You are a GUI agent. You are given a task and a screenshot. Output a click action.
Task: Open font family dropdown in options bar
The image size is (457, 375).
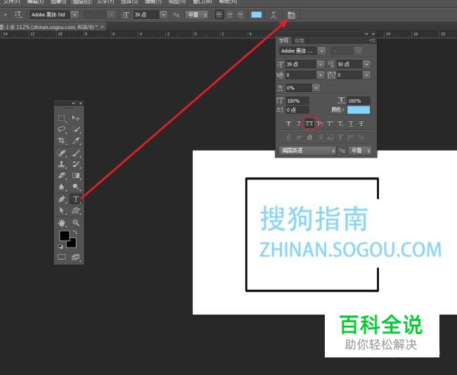tap(75, 15)
